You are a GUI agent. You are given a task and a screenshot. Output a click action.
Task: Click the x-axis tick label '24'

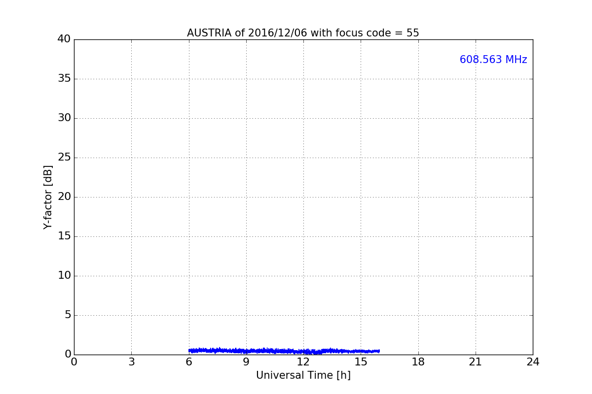[533, 362]
